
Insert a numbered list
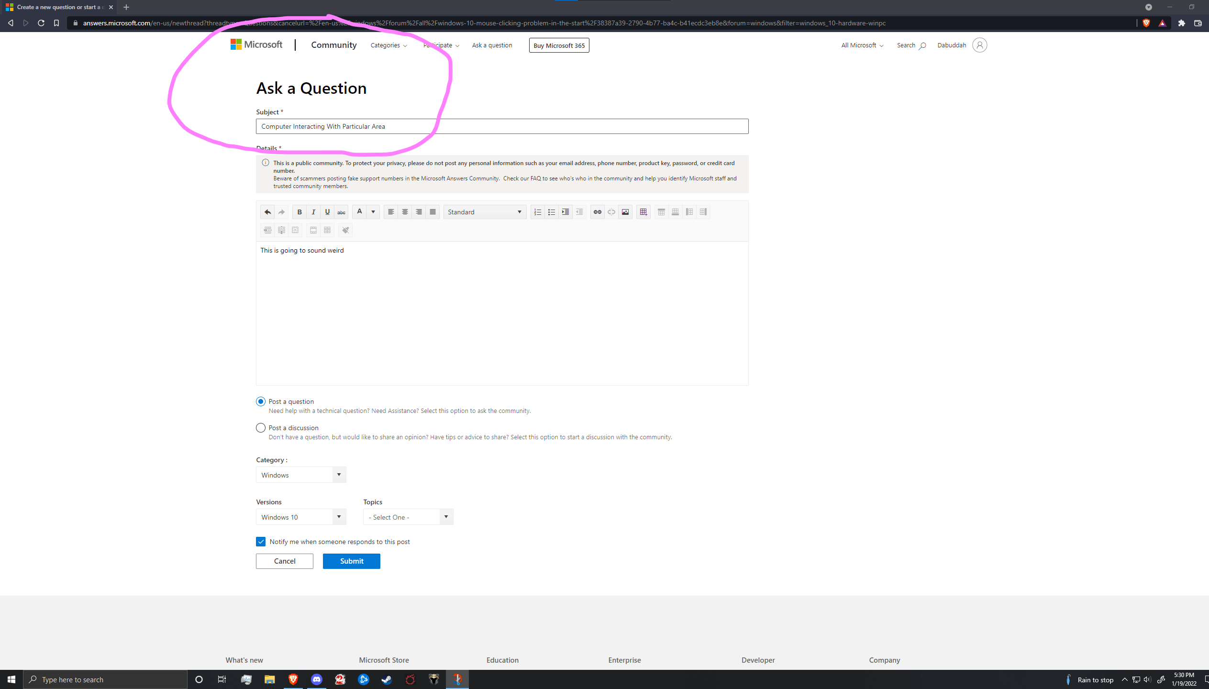pyautogui.click(x=538, y=212)
